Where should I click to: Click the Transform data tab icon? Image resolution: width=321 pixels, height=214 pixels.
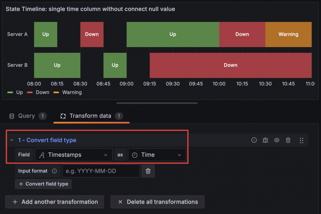pyautogui.click(x=63, y=116)
